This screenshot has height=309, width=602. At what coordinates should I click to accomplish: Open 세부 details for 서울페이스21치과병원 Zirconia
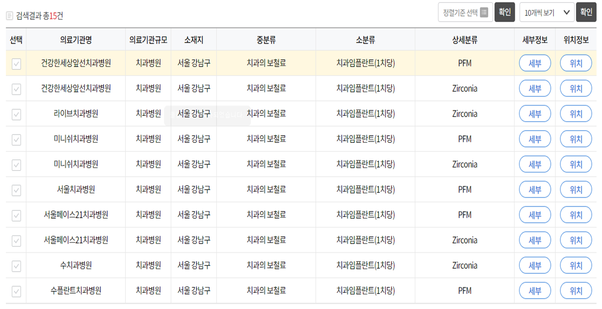click(x=535, y=240)
